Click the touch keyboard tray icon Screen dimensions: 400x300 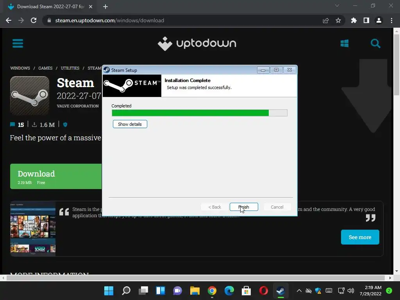(x=329, y=291)
